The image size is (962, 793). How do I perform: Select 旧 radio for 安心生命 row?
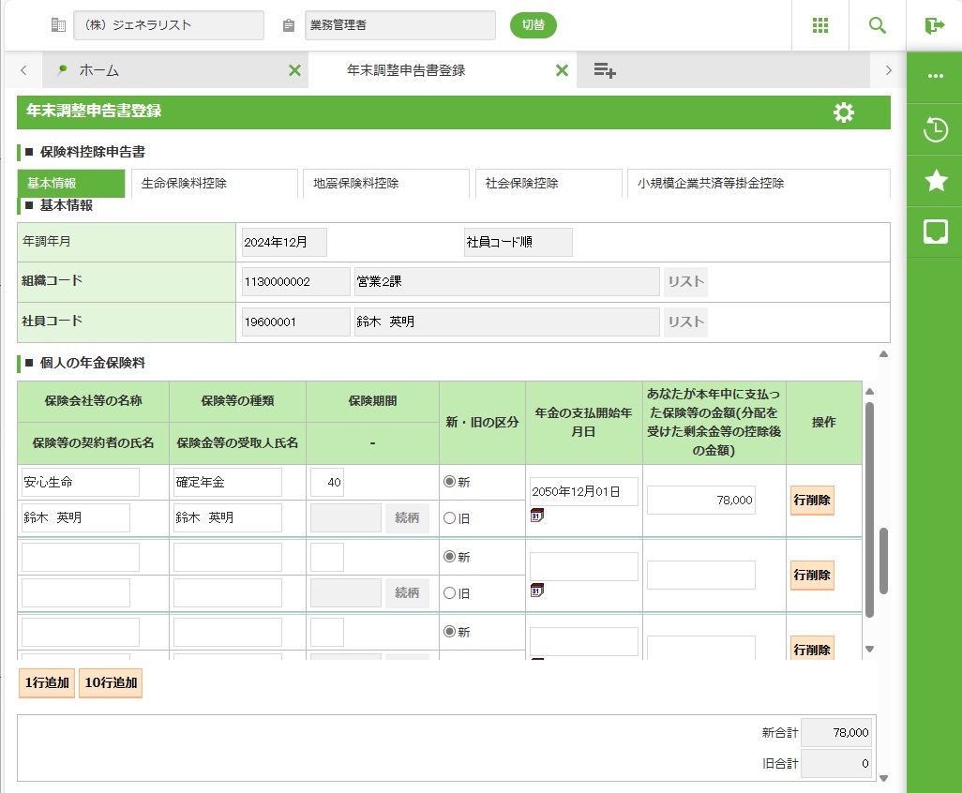pos(449,517)
